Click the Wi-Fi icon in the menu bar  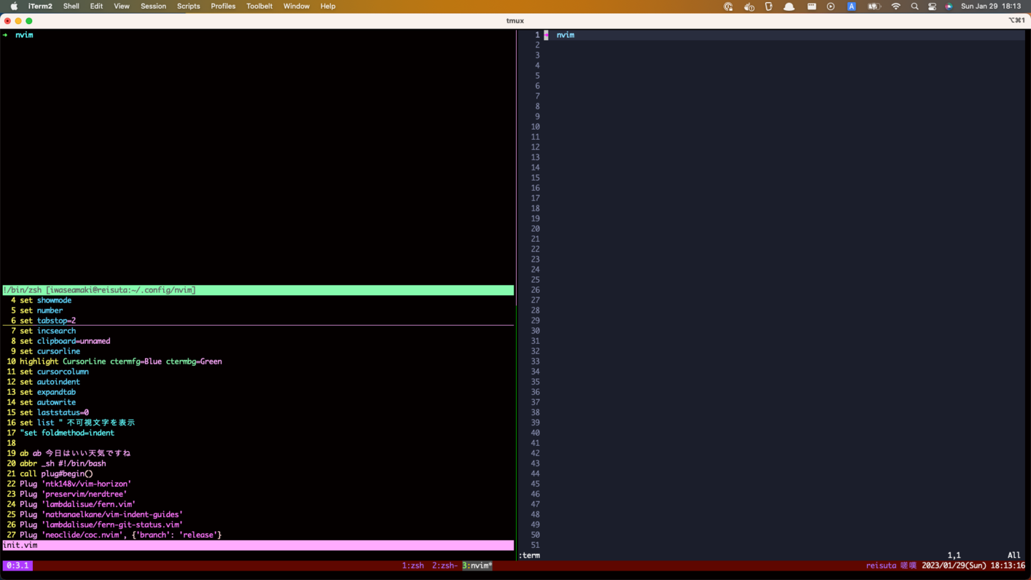tap(896, 6)
